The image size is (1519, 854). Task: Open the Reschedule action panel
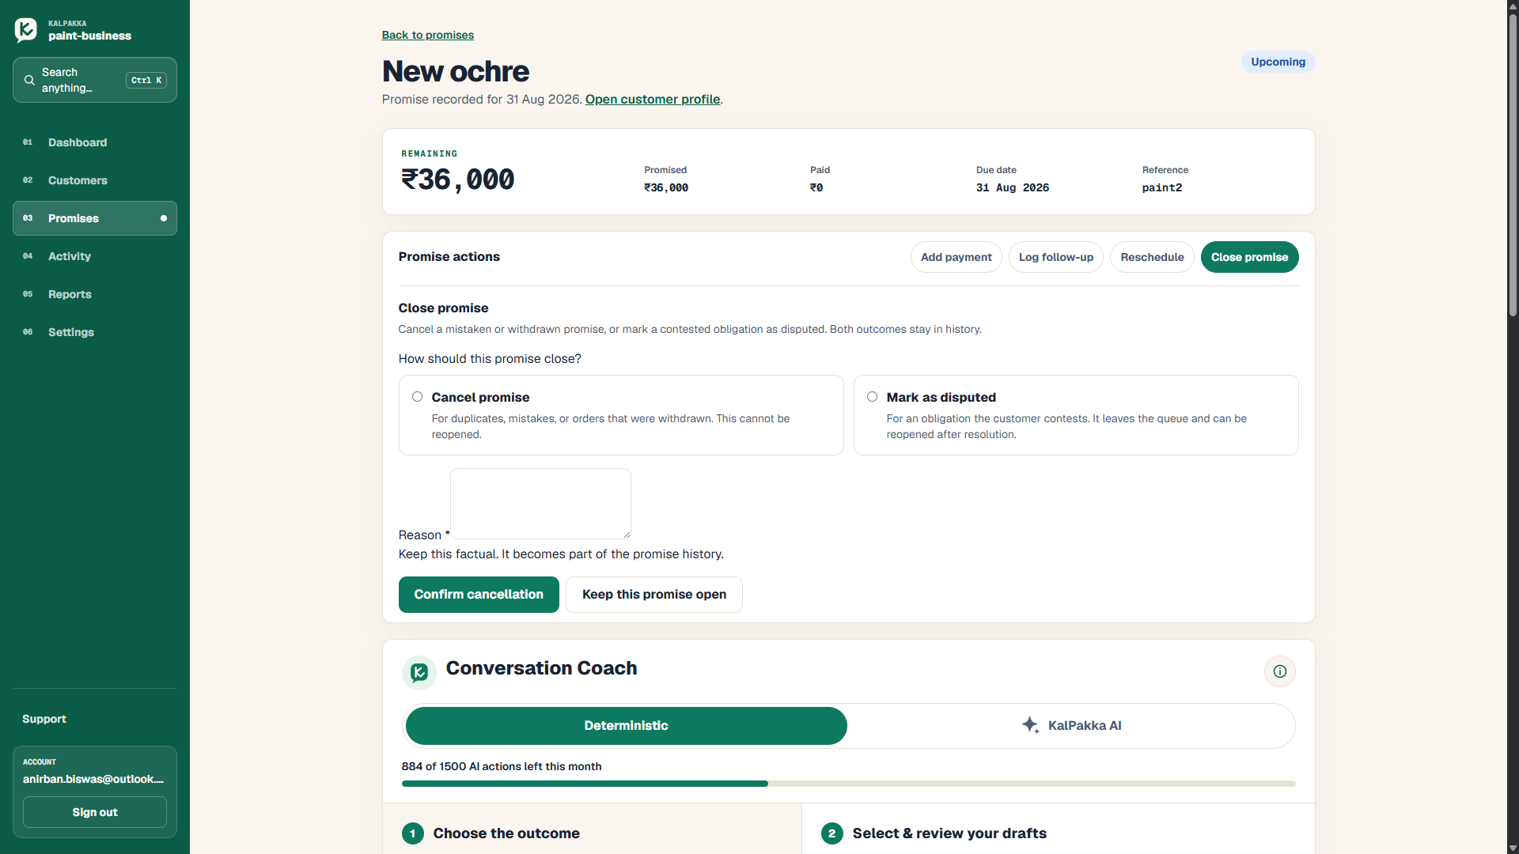click(x=1152, y=257)
